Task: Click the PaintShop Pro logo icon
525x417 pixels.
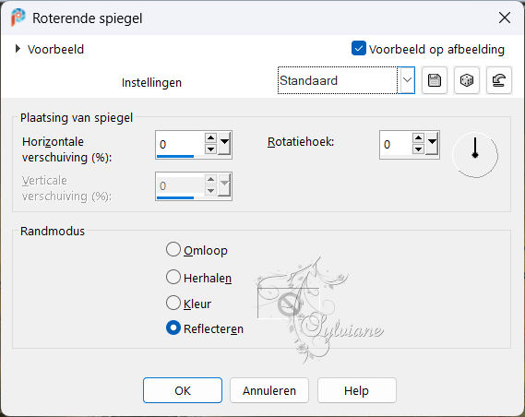Action: tap(18, 18)
